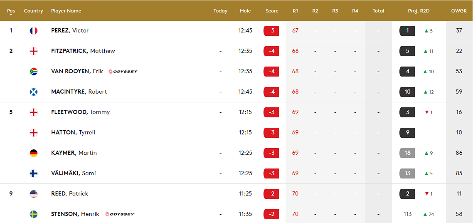Click the French flag next to Perez
This screenshot has height=223, width=473.
(34, 31)
